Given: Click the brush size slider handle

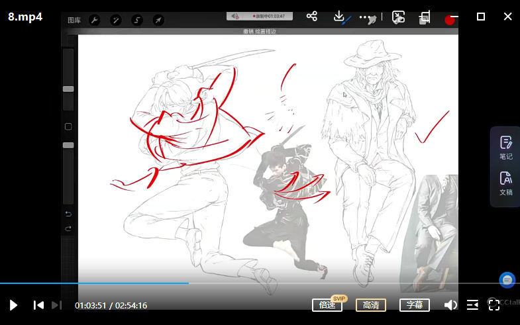Looking at the screenshot, I should point(68,88).
